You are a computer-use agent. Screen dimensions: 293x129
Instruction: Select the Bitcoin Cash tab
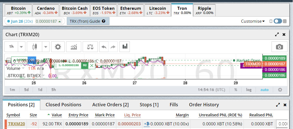click(75, 10)
